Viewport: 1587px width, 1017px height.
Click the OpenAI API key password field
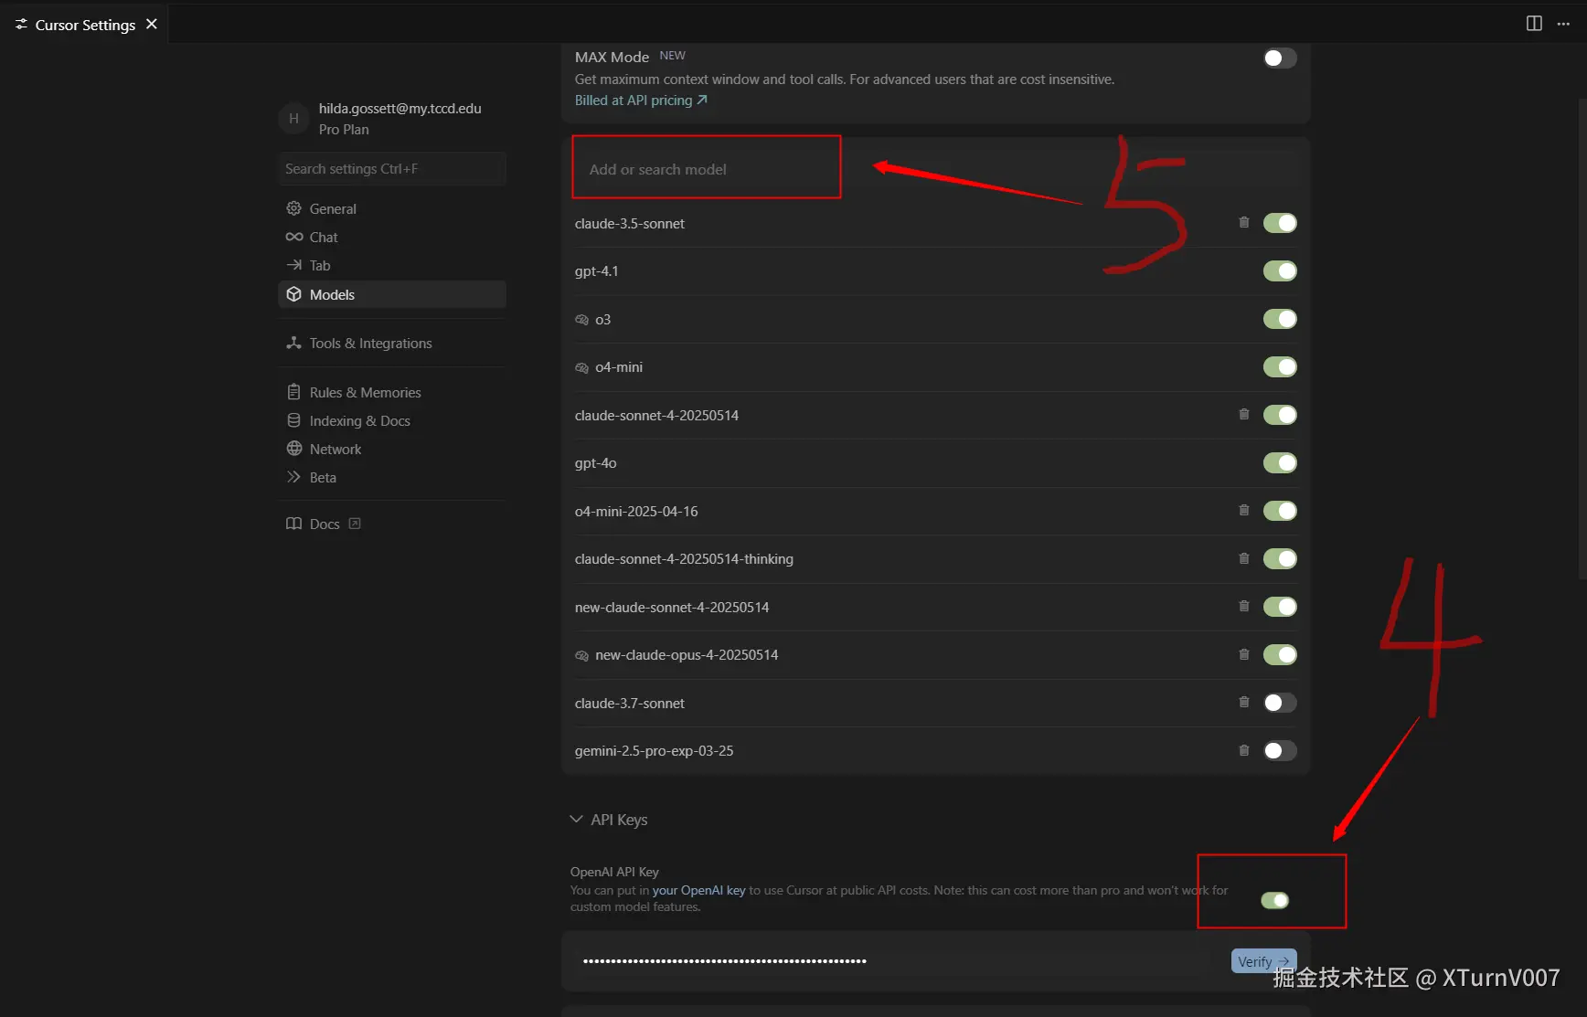click(896, 961)
